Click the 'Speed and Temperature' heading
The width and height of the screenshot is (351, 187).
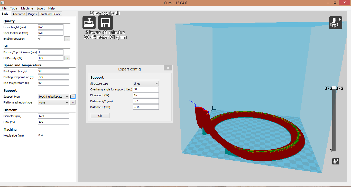[23, 65]
